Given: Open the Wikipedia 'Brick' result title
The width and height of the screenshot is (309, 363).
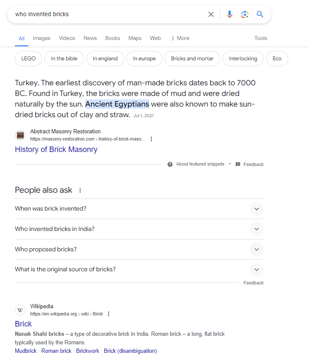Looking at the screenshot, I should pos(23,324).
